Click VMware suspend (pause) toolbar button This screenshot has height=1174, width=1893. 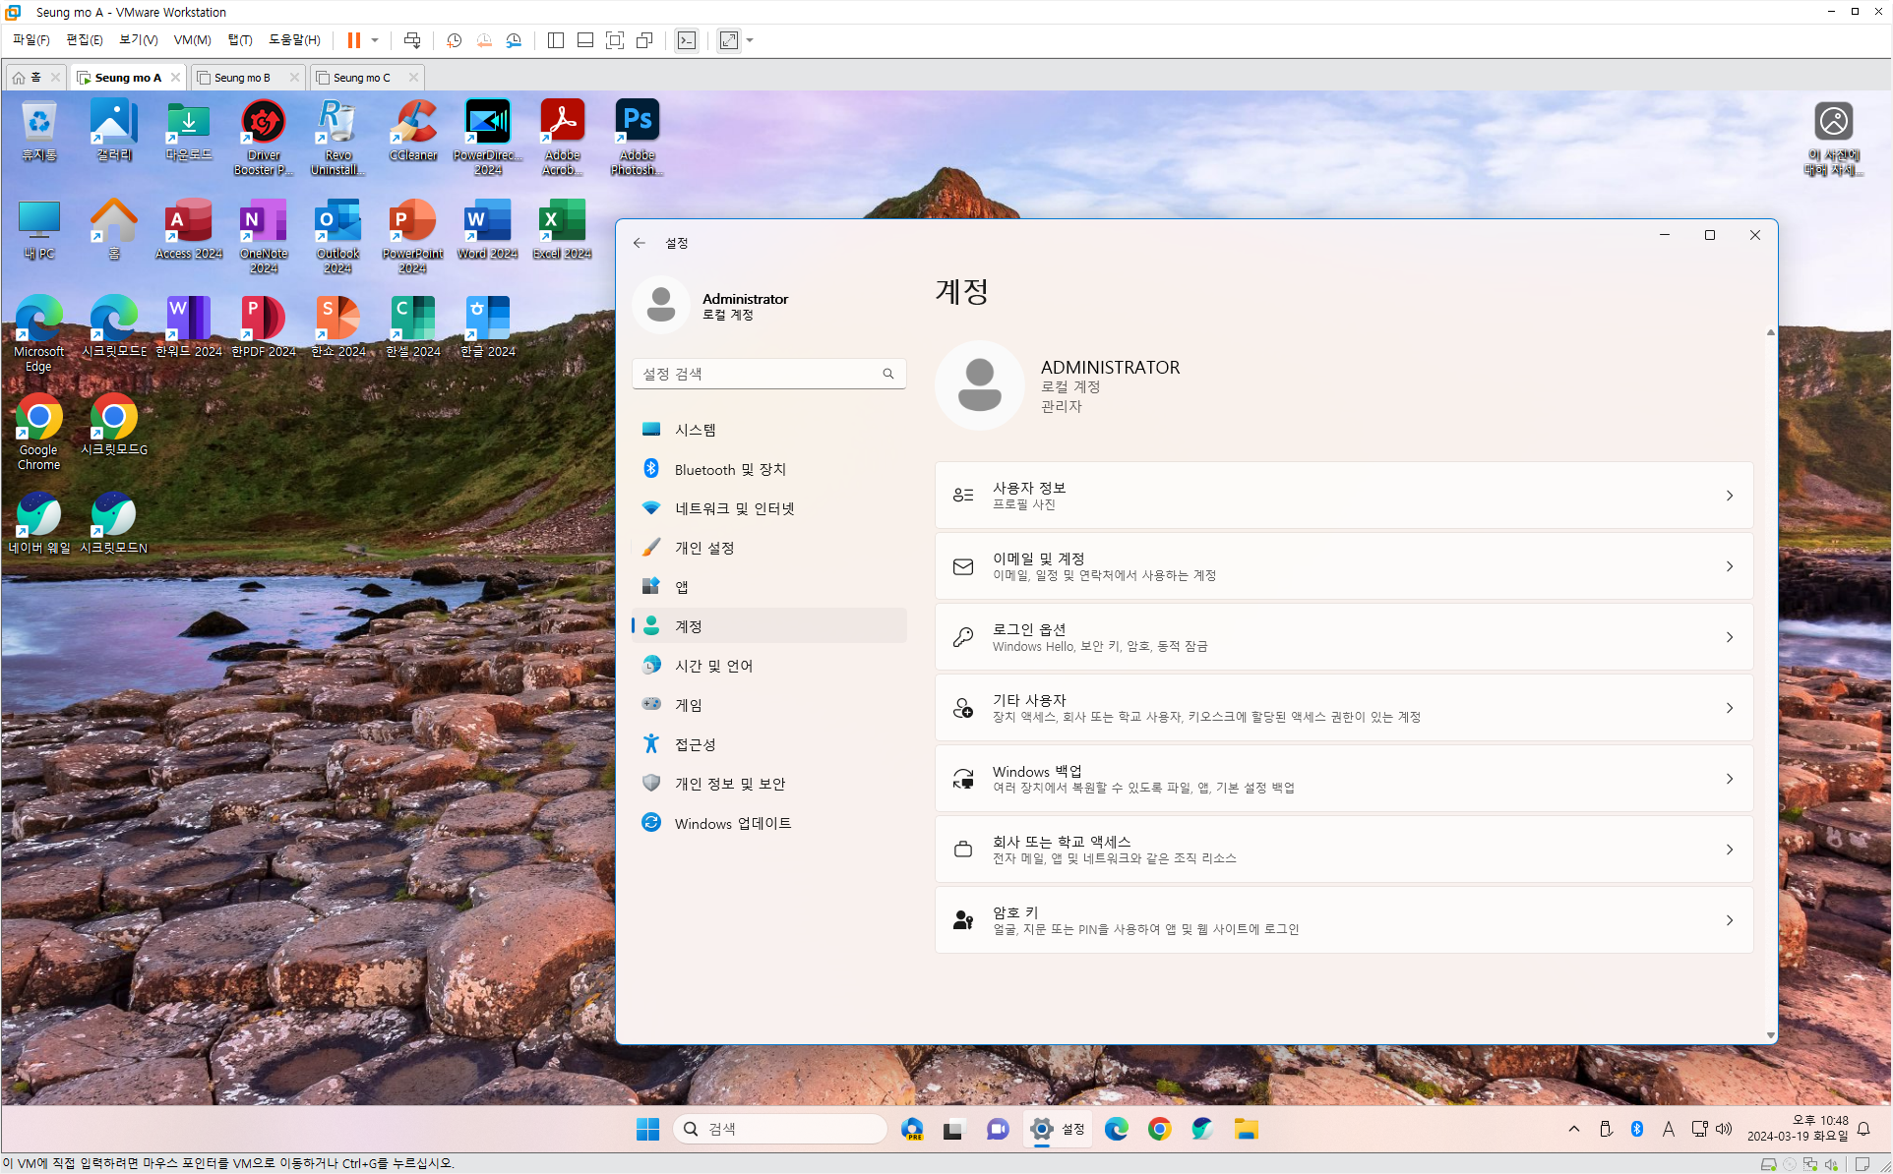pos(354,40)
